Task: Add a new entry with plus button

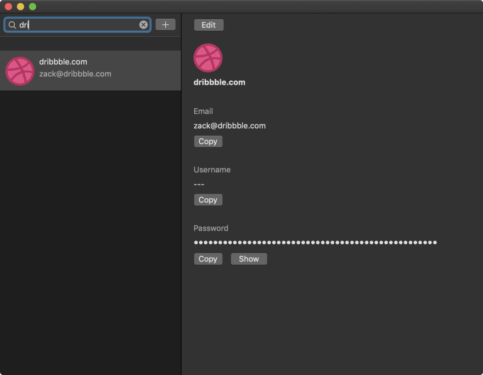Action: (165, 25)
